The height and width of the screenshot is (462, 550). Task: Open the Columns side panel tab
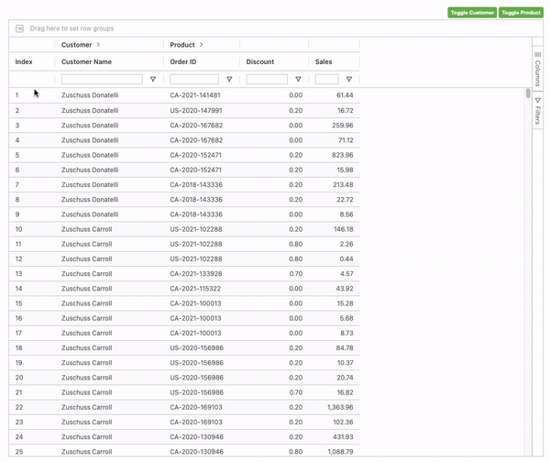[x=538, y=69]
